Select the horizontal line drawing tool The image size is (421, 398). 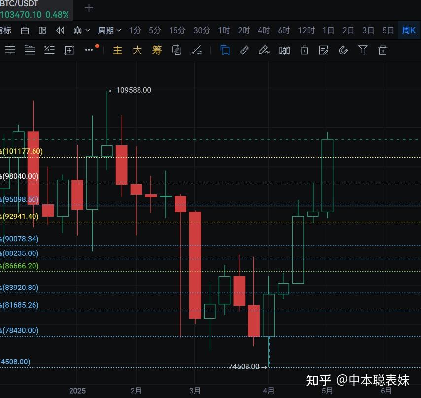[10, 50]
